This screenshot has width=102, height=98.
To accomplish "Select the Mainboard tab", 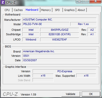I will pyautogui.click(x=32, y=10).
